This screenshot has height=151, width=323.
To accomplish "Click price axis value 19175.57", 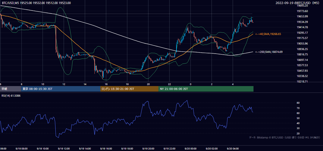I will 303,38.
